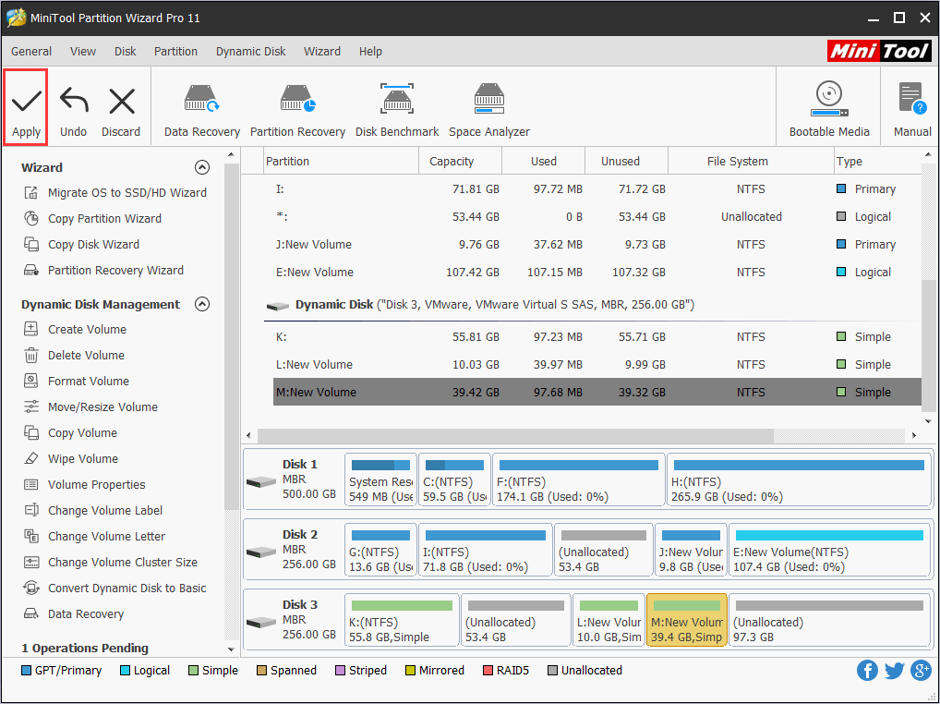Apply the pending operations
The image size is (940, 704).
pos(26,107)
